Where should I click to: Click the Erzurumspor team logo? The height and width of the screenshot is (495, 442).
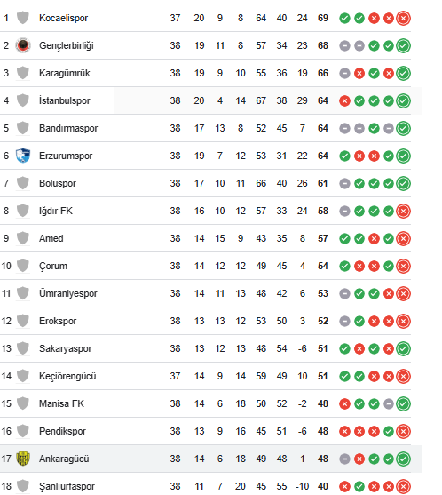(23, 156)
